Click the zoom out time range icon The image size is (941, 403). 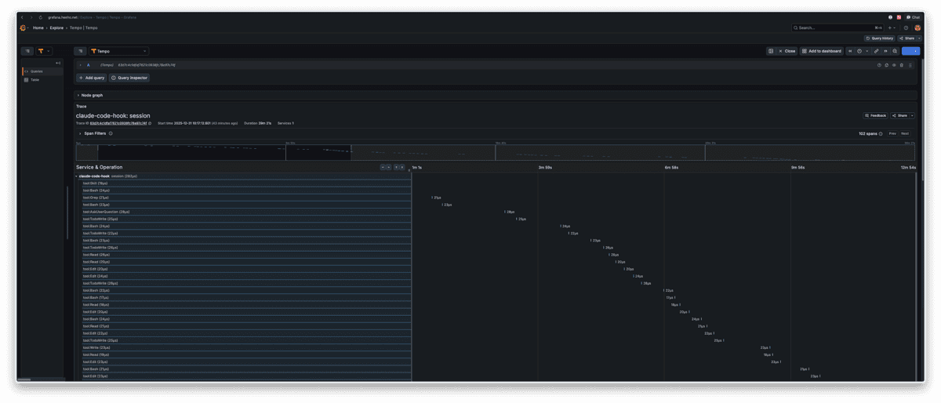(895, 51)
